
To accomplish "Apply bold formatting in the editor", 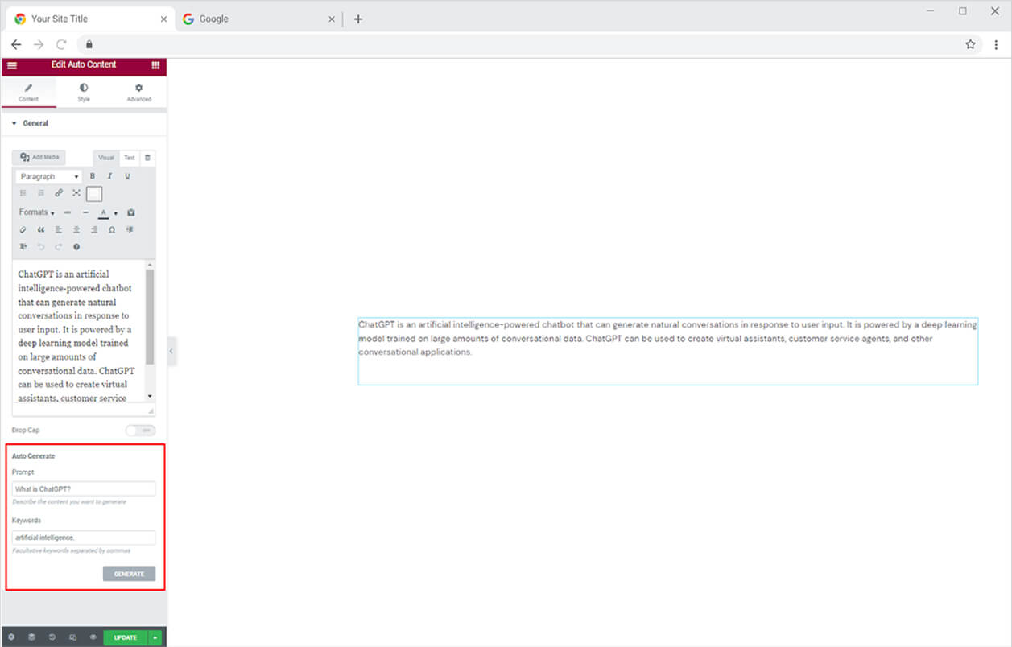I will pos(93,176).
